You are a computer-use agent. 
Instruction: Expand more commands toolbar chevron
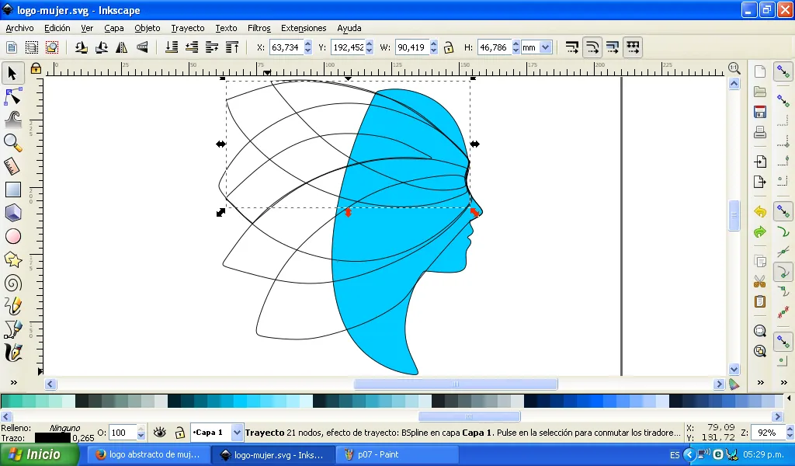761,382
